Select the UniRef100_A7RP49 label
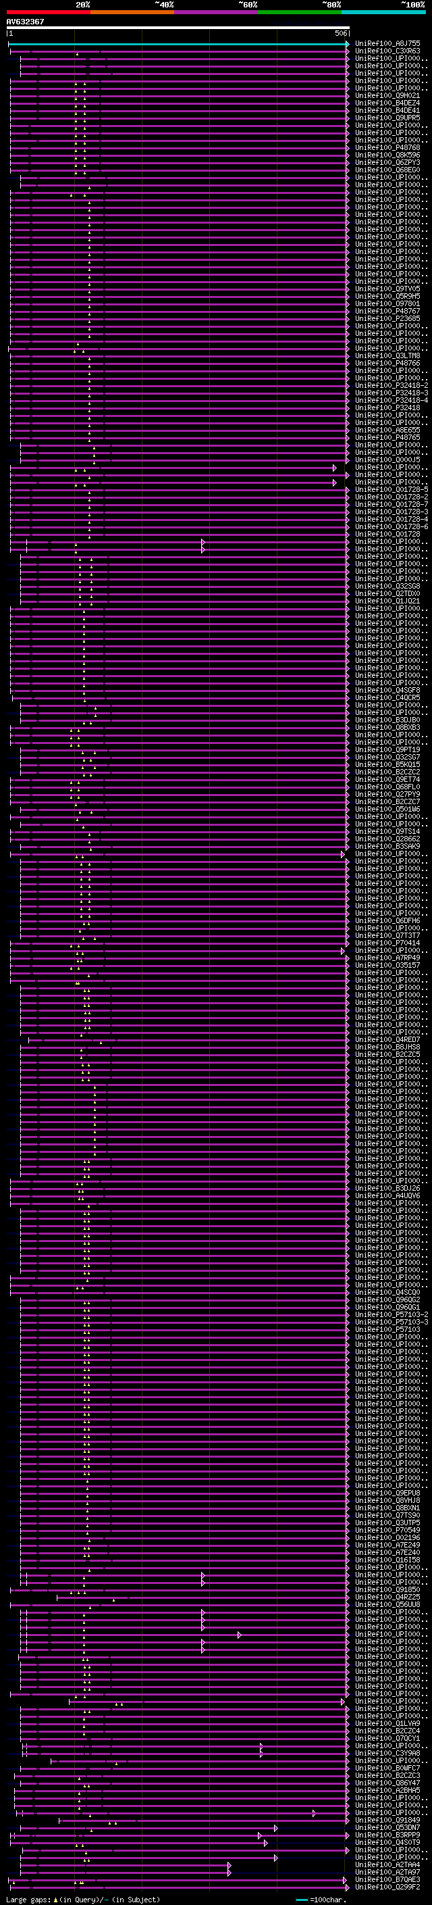Screen dimensions: 432x1905 [387, 958]
